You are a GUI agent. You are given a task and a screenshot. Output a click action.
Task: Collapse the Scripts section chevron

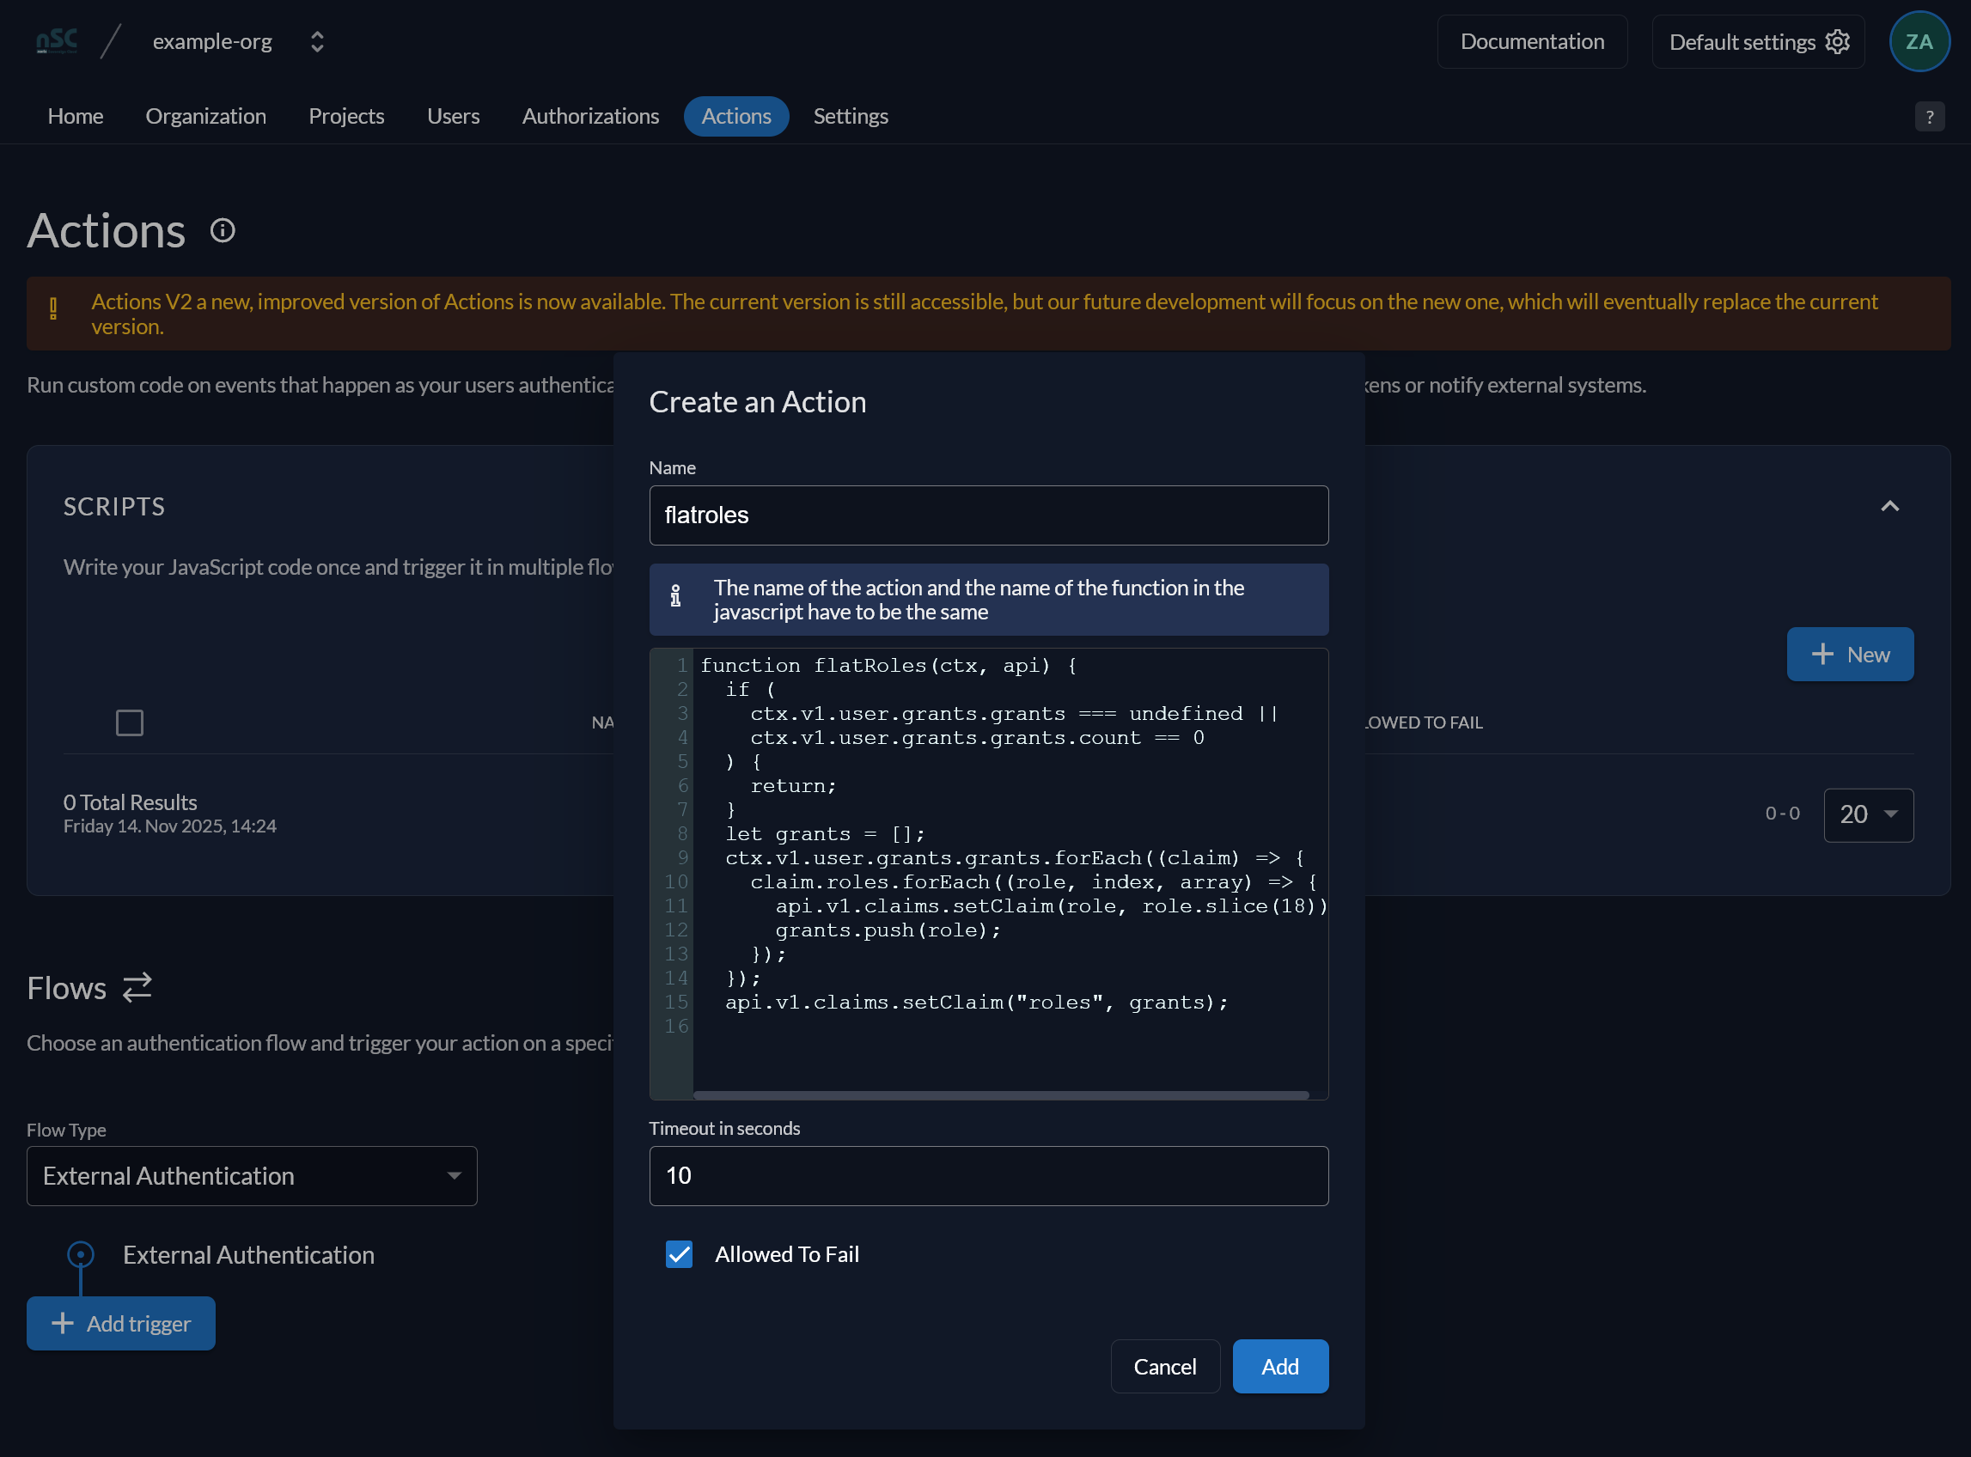coord(1890,505)
